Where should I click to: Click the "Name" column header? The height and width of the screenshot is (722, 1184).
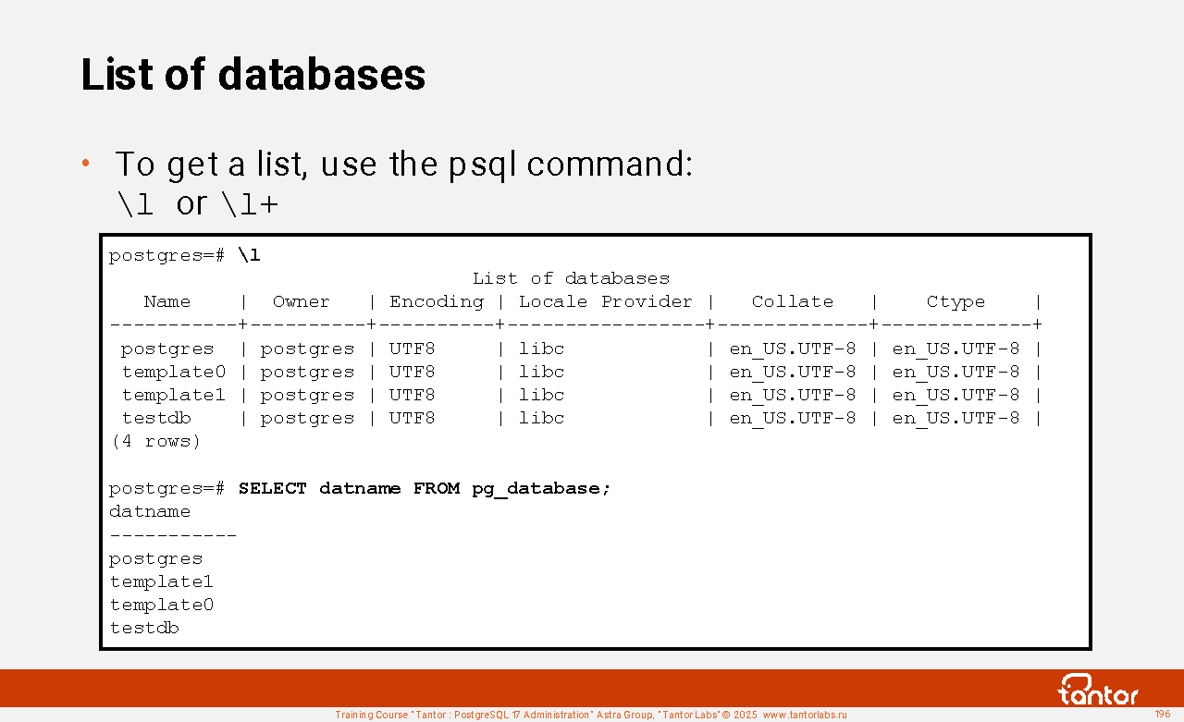coord(167,301)
